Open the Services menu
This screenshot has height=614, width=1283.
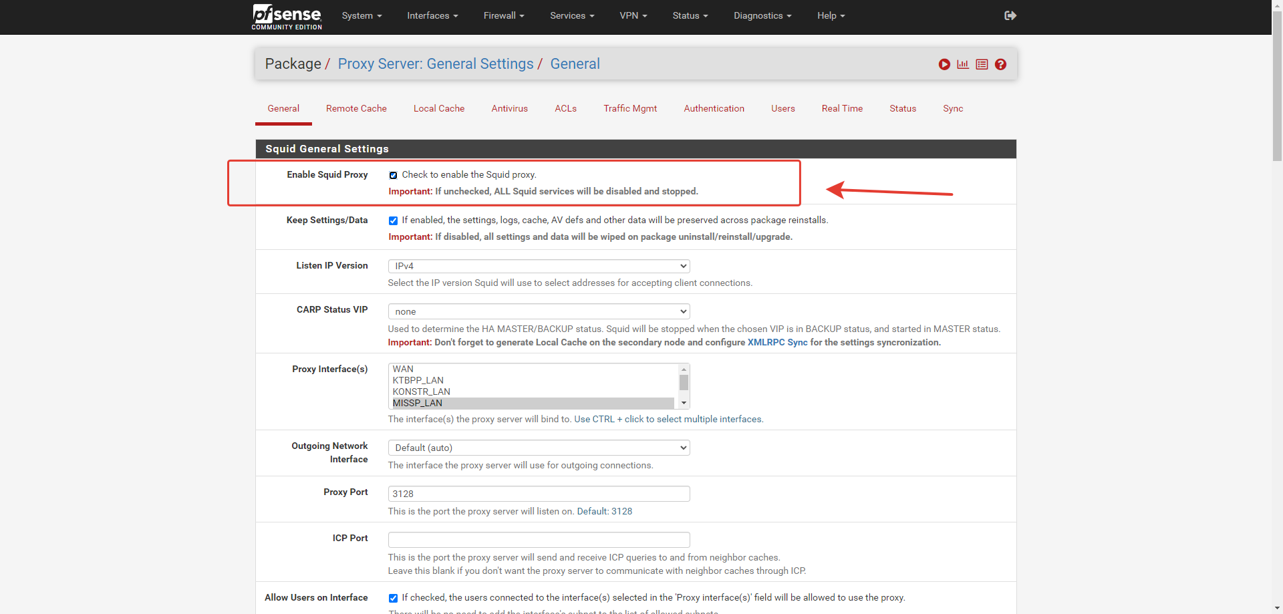572,15
